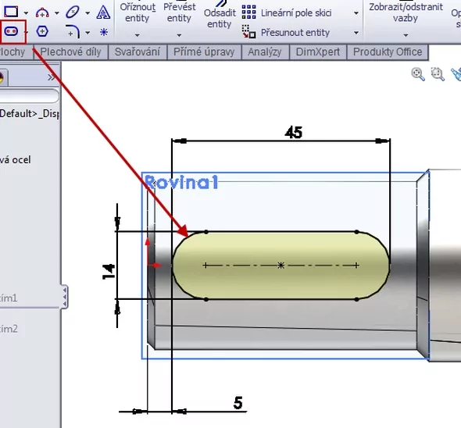
Task: Open dropdown under Oříznout entity
Action: 138,35
